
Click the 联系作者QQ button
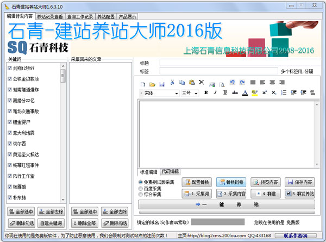coord(296,236)
